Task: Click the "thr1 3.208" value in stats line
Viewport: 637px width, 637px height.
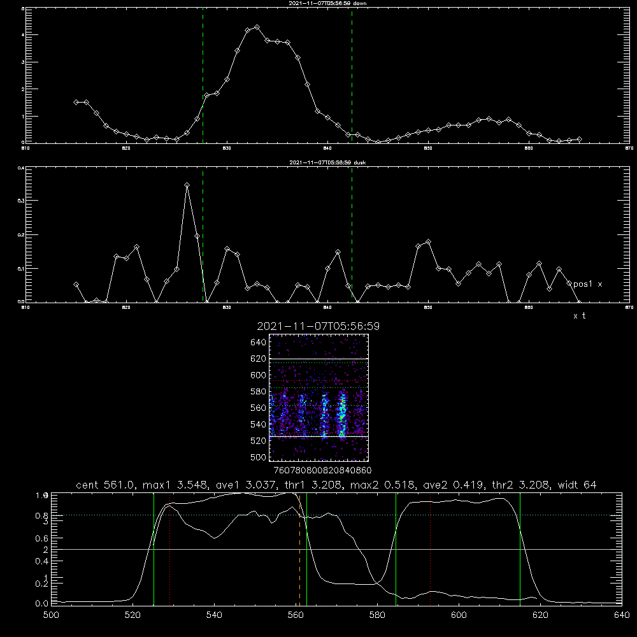Action: click(313, 485)
